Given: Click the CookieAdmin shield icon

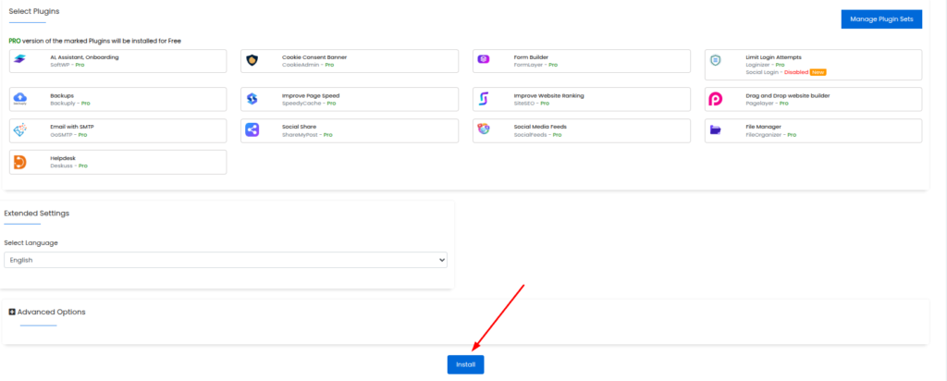Looking at the screenshot, I should point(252,60).
